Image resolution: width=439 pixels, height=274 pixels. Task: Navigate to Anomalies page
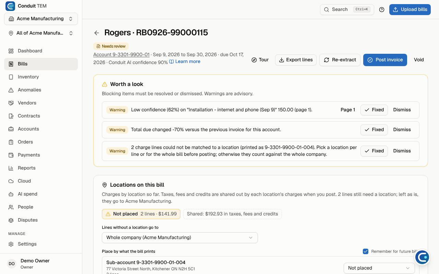(x=41, y=90)
